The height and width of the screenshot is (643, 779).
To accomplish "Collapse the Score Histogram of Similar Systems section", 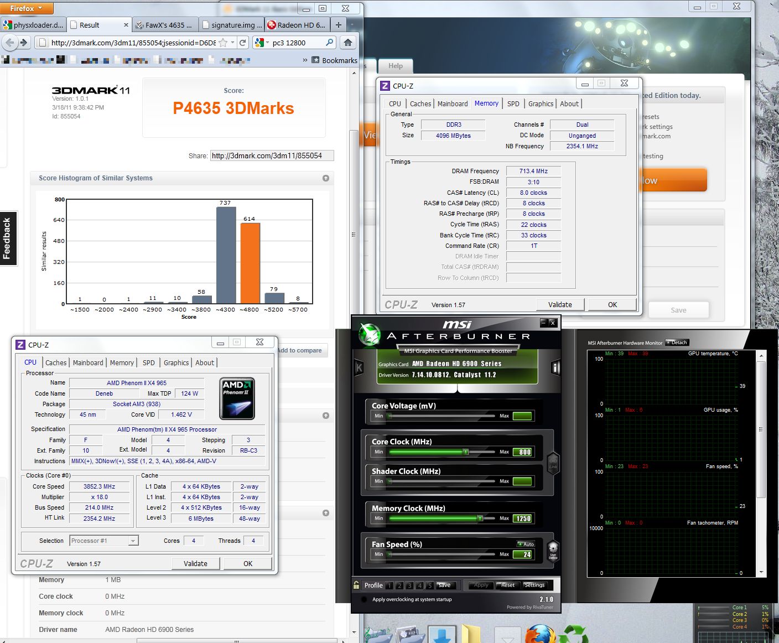I will click(326, 178).
